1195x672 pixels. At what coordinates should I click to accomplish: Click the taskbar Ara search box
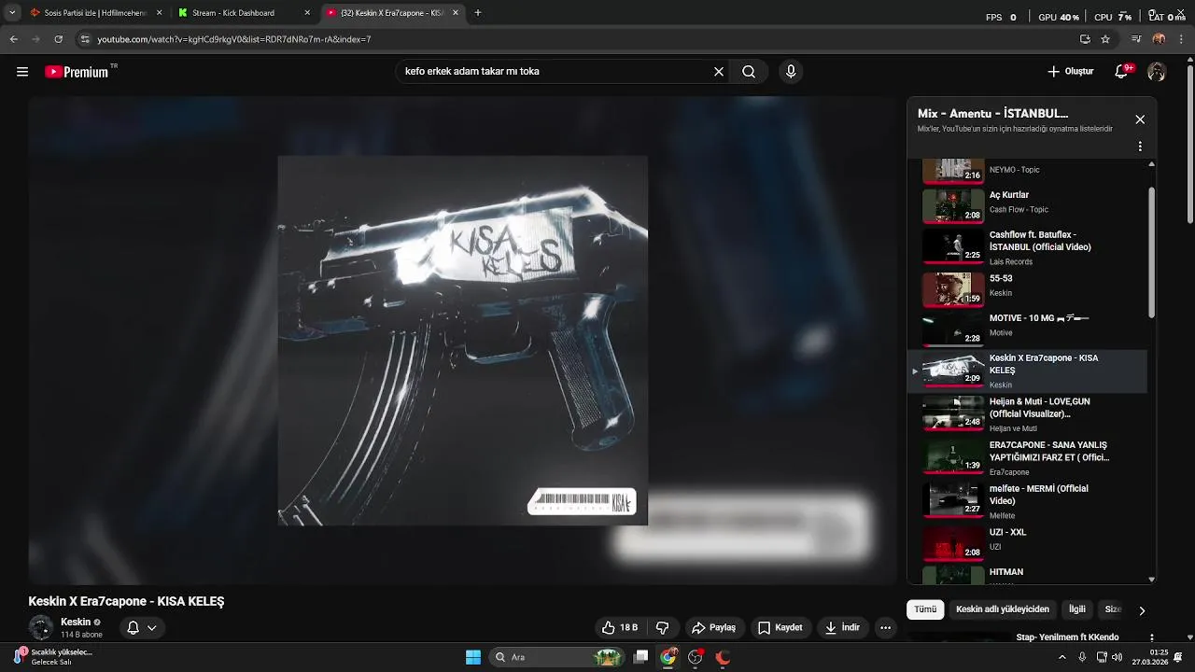[x=555, y=657]
